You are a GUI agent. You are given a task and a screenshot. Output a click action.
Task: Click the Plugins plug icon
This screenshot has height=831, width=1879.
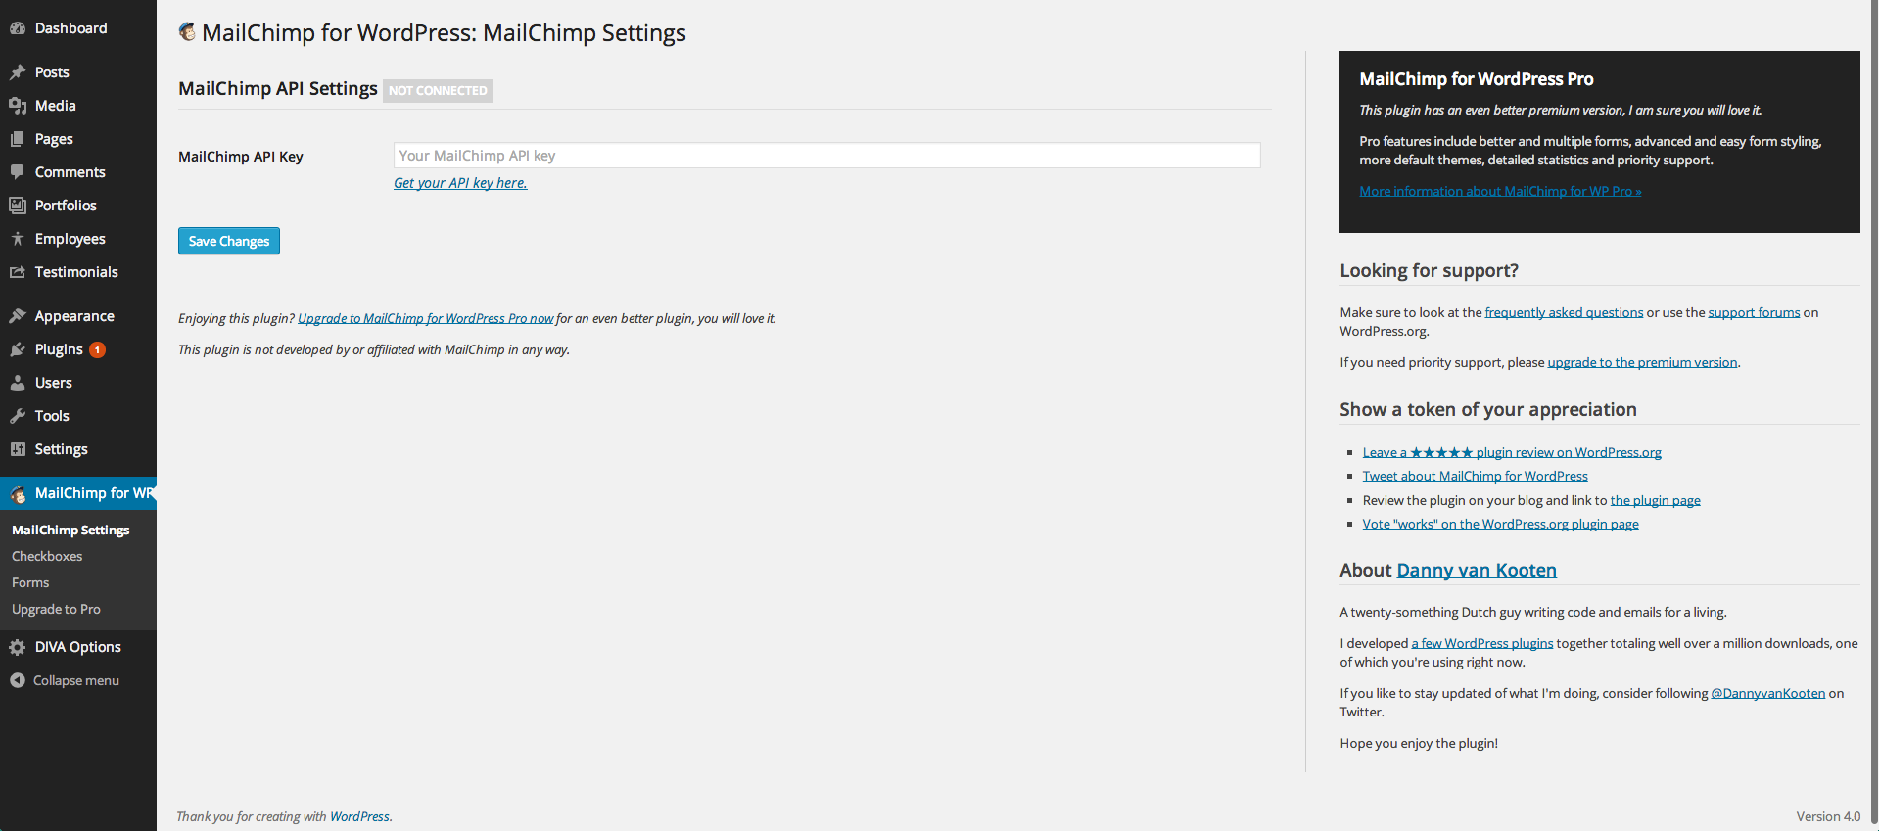click(18, 349)
